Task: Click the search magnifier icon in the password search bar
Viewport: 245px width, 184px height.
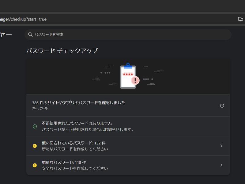Action: click(x=30, y=34)
